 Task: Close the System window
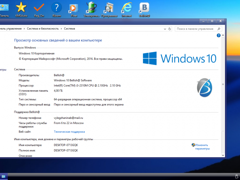click(x=220, y=21)
